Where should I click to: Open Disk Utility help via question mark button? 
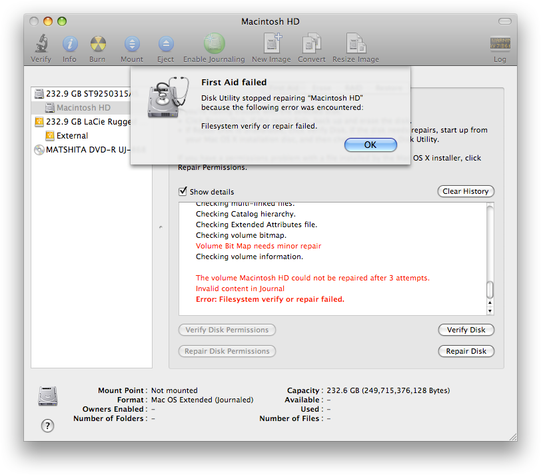[47, 425]
